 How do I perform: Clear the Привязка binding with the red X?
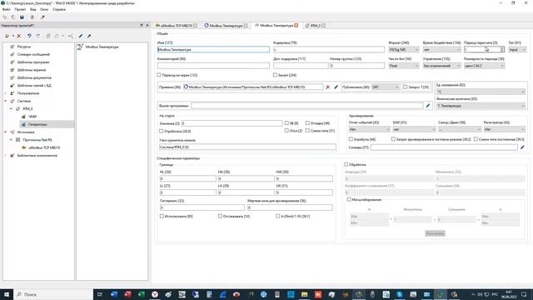coord(327,87)
